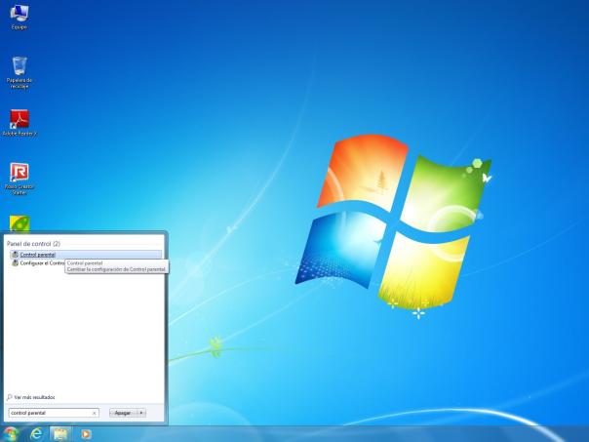Open the Control parental search result
Screen dimensions: 589x442
point(38,254)
